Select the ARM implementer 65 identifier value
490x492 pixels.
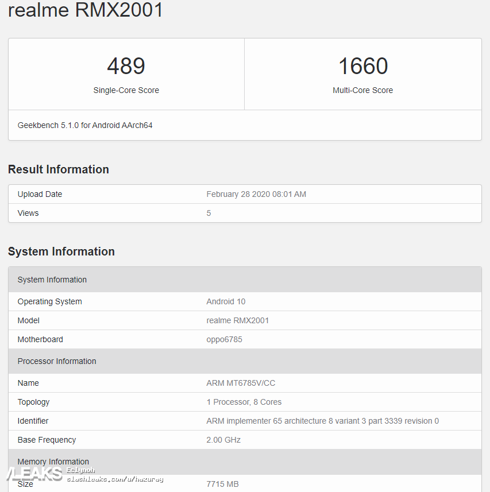pyautogui.click(x=323, y=421)
